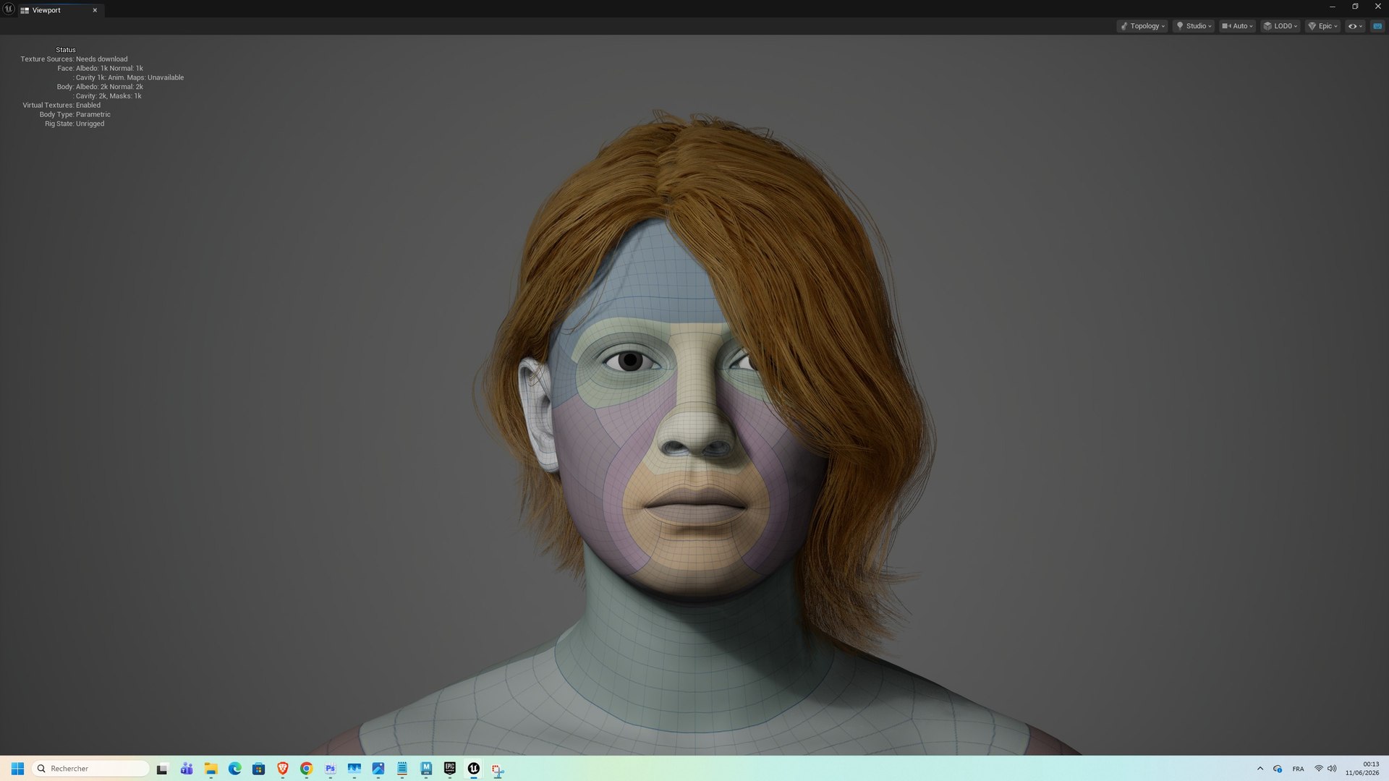Switch to Unreal Engine in the taskbar
This screenshot has width=1389, height=781.
coord(473,769)
